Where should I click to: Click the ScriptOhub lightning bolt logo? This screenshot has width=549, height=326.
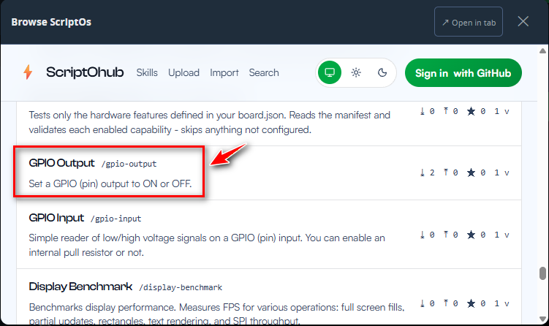tap(28, 72)
